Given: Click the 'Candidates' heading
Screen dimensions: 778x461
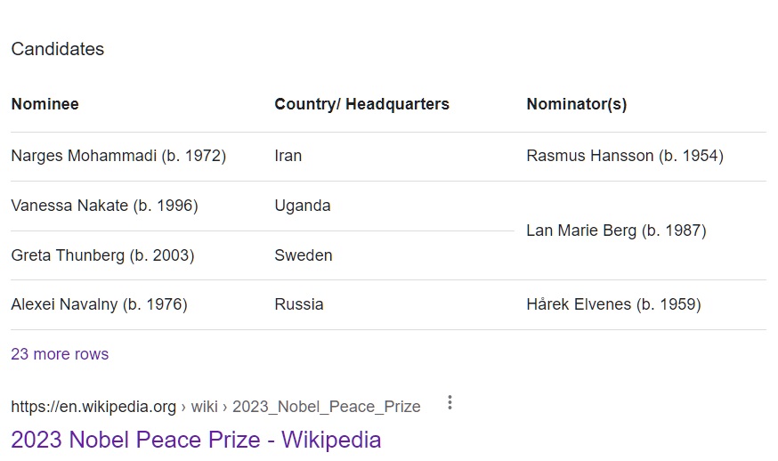Looking at the screenshot, I should point(58,50).
